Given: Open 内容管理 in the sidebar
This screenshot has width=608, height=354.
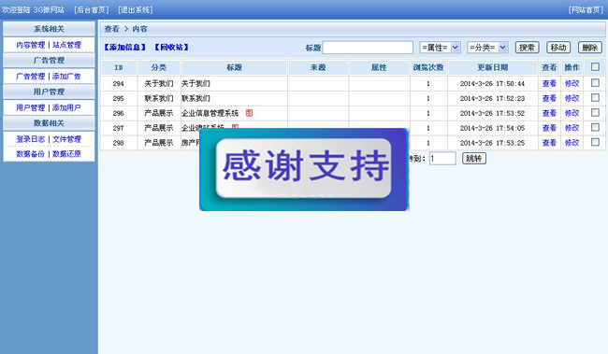Looking at the screenshot, I should click(31, 45).
